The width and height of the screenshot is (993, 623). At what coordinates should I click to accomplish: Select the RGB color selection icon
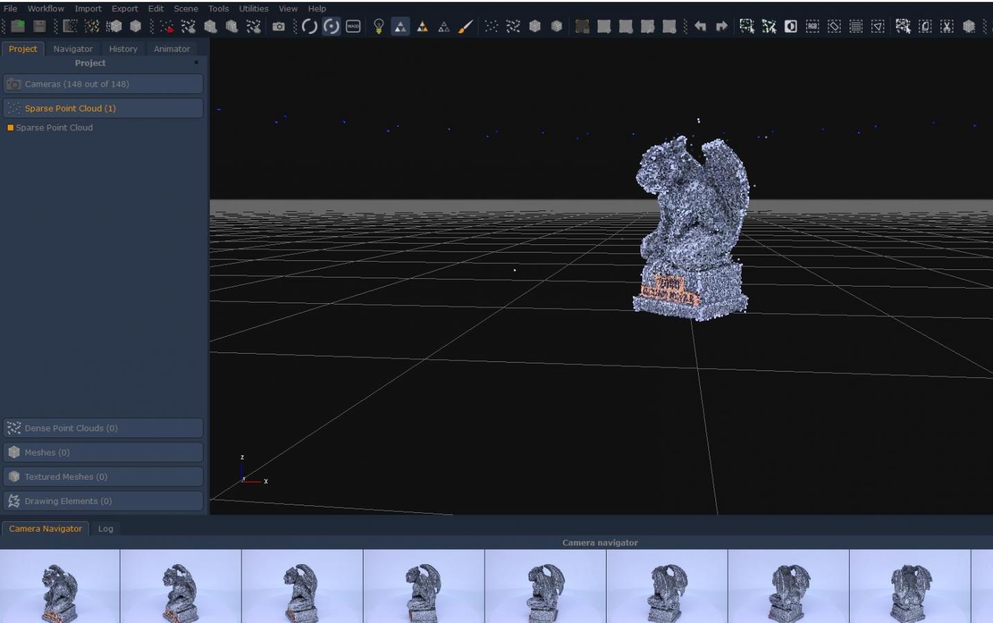[812, 26]
